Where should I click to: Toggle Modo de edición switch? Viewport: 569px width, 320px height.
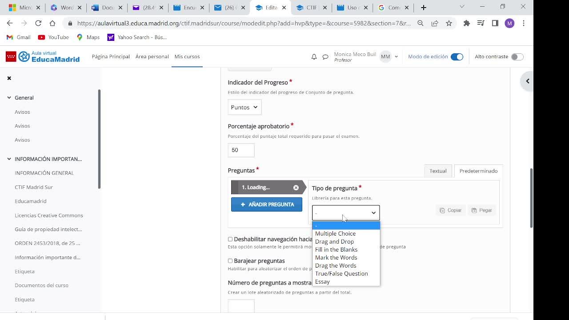coord(457,57)
